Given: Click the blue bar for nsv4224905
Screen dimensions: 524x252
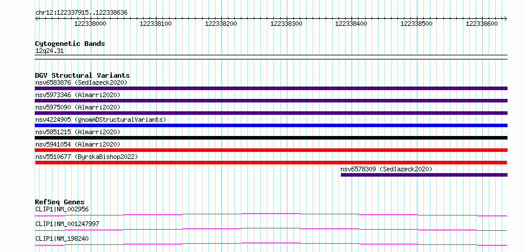Looking at the screenshot, I should (271, 125).
